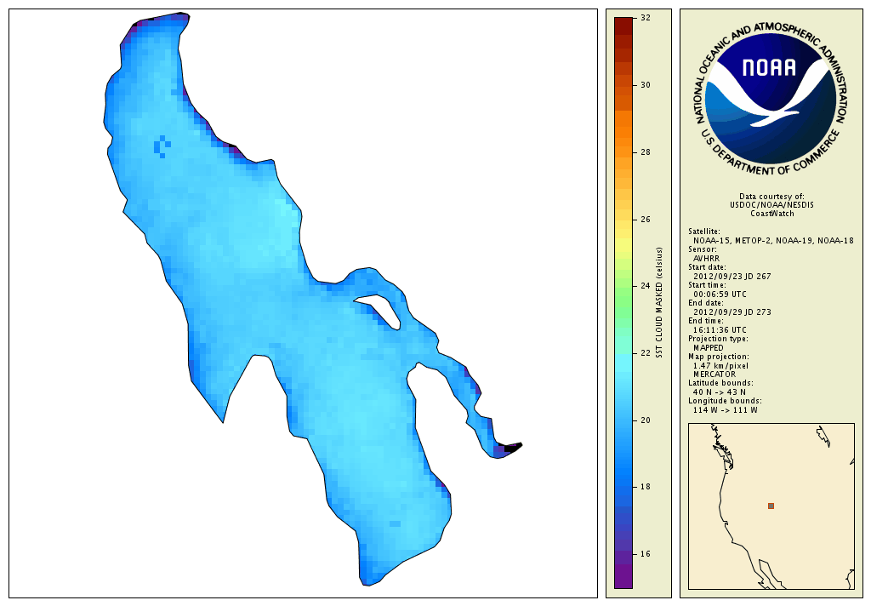Click the colorbar label 30

(646, 85)
